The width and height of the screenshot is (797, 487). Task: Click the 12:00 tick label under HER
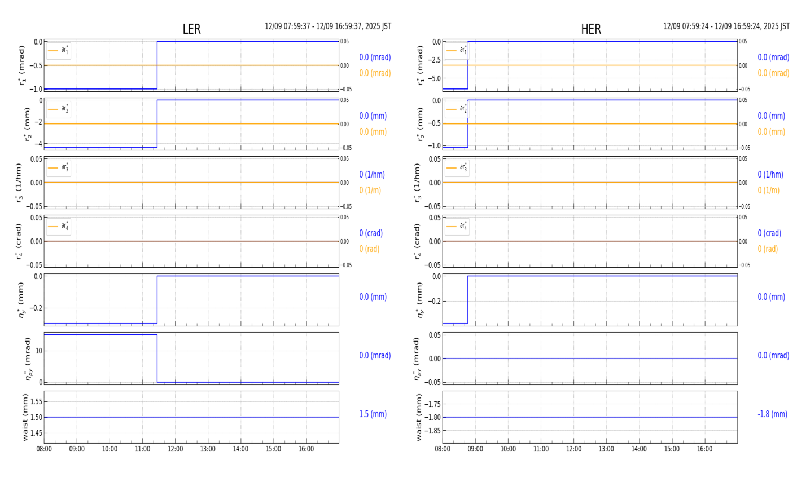pos(573,449)
